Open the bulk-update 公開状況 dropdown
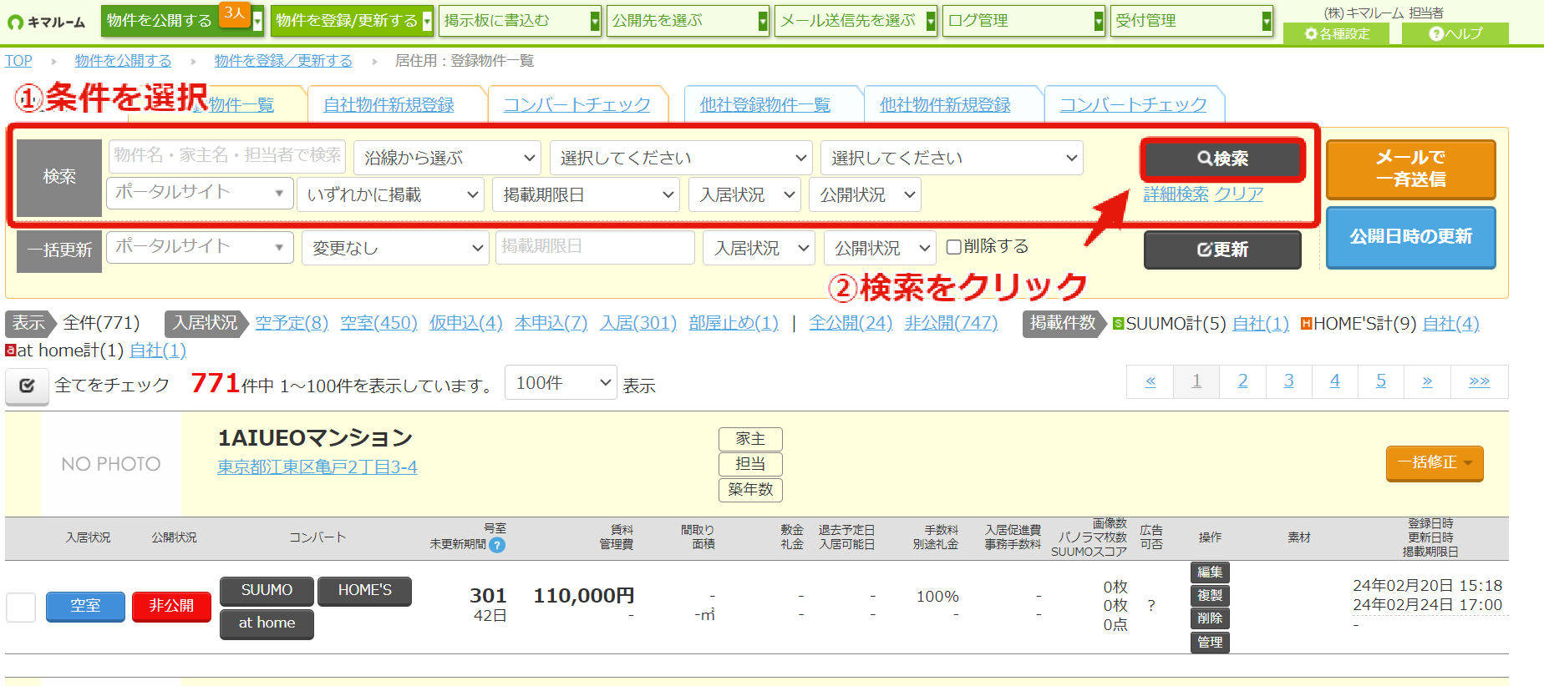 point(880,248)
